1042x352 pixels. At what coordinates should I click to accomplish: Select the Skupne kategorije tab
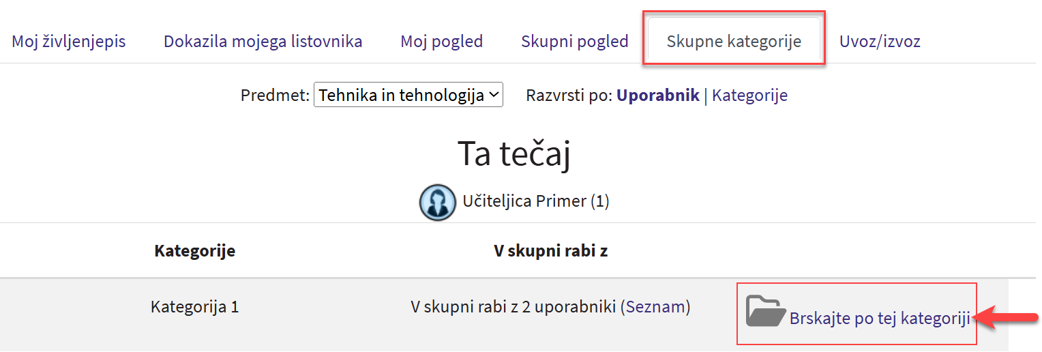pos(734,41)
